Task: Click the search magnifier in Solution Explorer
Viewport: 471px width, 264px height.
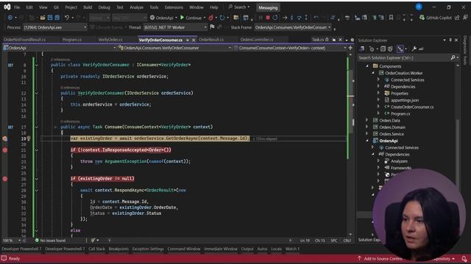Action: tap(453, 57)
